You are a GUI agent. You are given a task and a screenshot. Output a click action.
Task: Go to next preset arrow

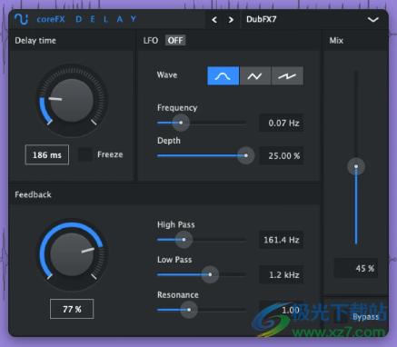(x=231, y=20)
